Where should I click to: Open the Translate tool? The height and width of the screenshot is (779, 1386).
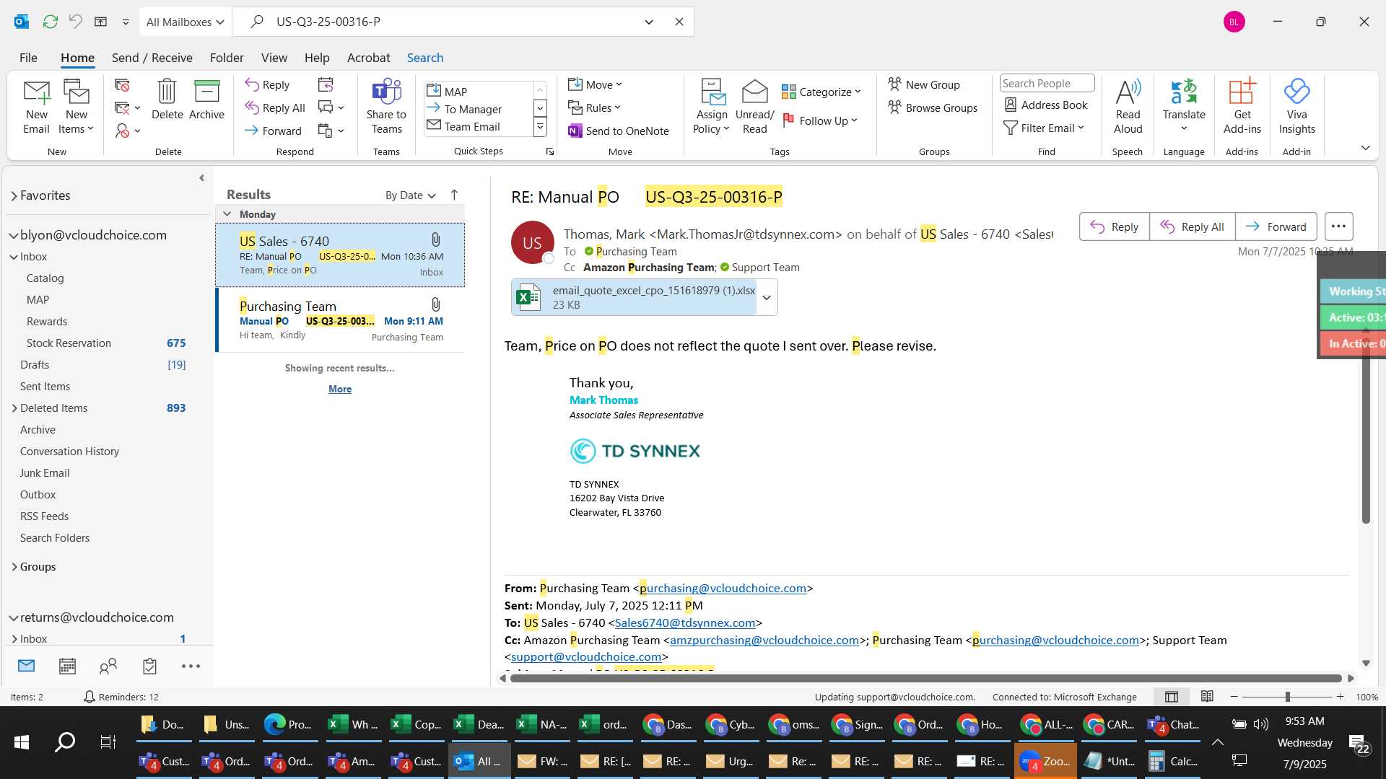(1184, 107)
